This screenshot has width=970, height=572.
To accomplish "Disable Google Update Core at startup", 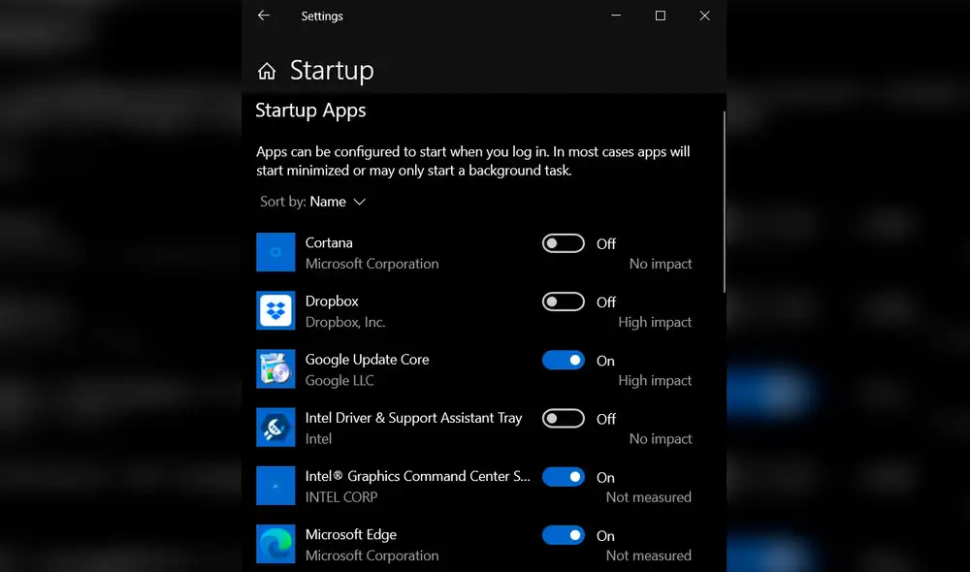I will (563, 360).
